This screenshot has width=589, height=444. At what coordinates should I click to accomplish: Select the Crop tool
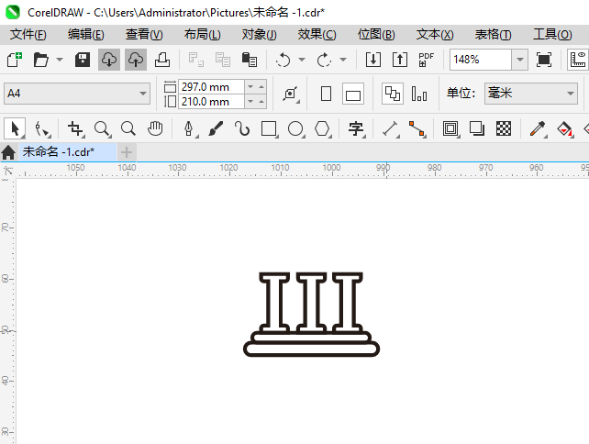tap(75, 128)
